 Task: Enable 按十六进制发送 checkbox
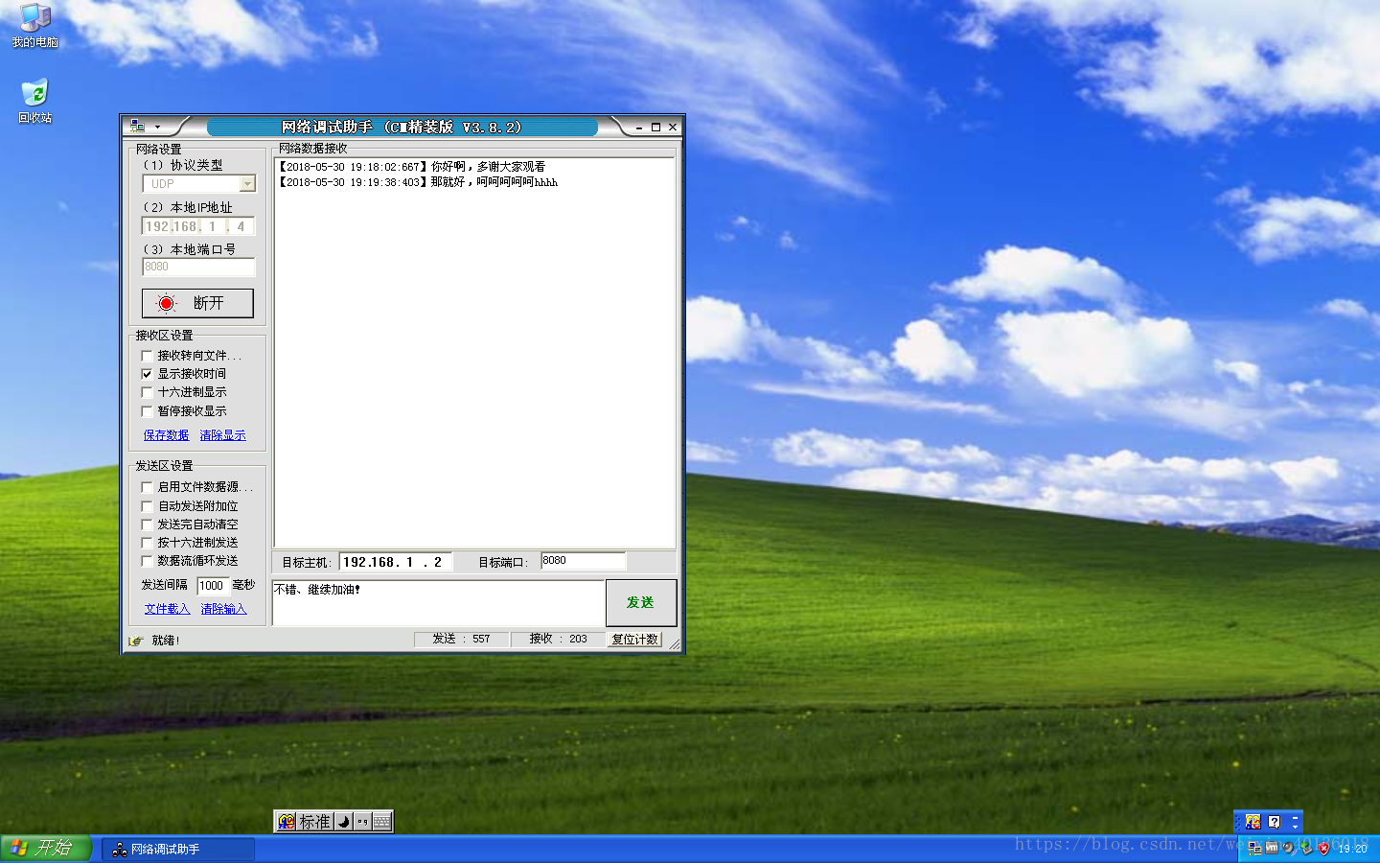pyautogui.click(x=147, y=543)
